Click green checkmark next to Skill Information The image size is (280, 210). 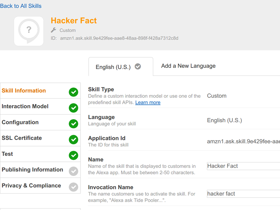pos(73,92)
